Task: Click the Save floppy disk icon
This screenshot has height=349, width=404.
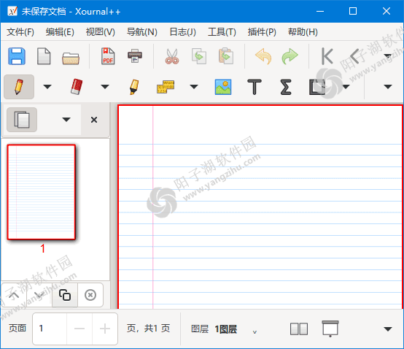Action: (x=17, y=56)
